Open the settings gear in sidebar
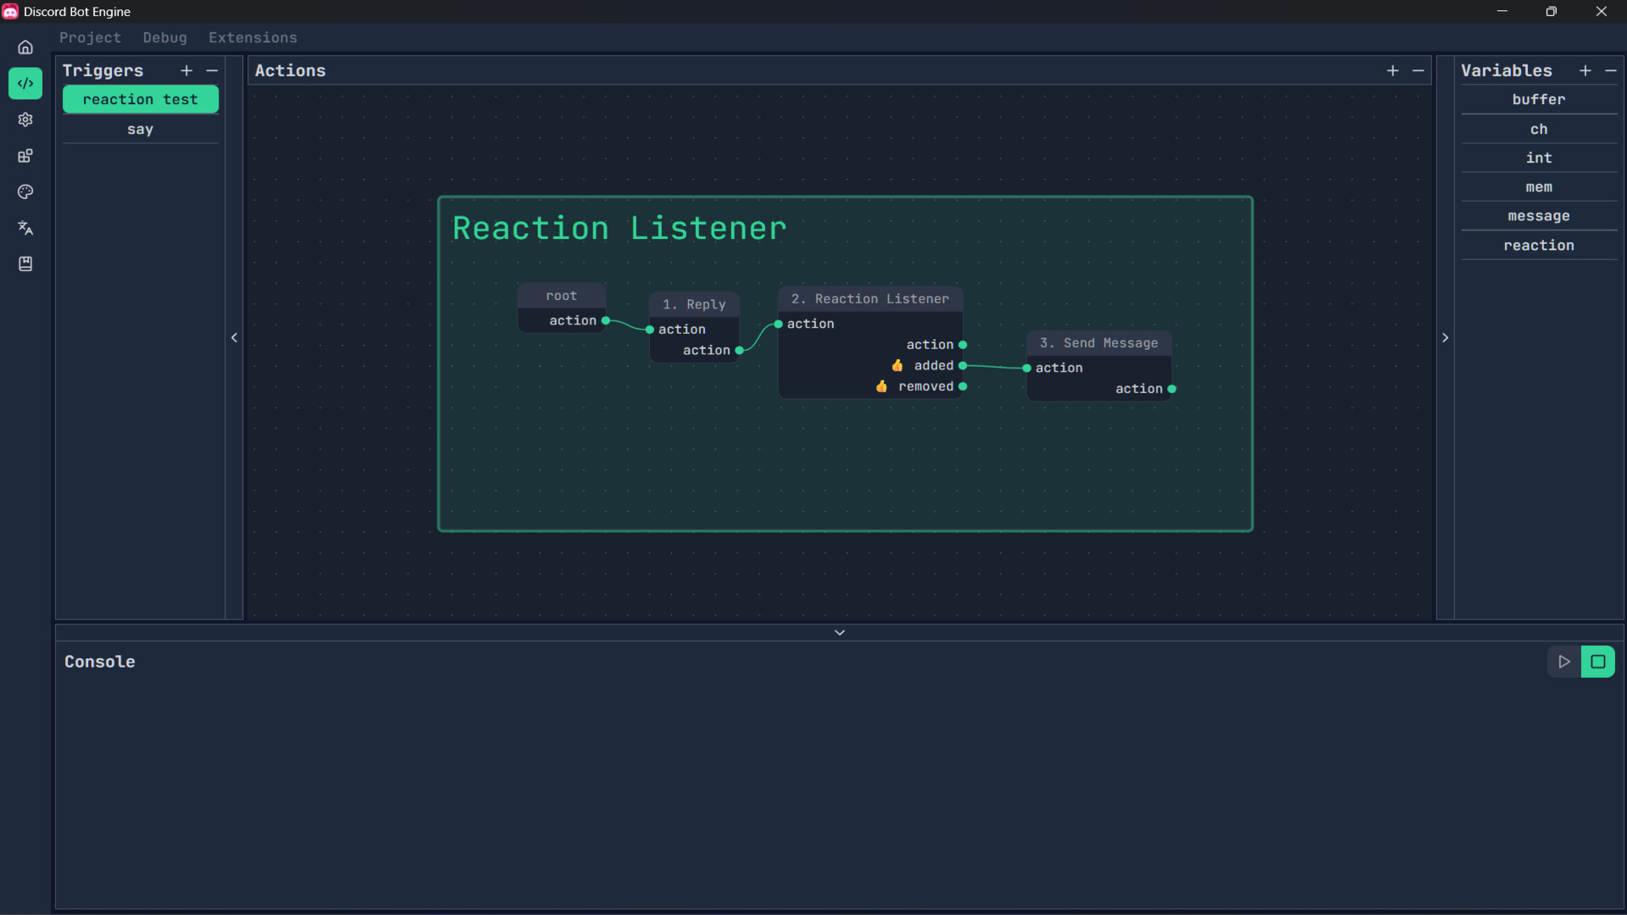Image resolution: width=1627 pixels, height=915 pixels. [x=25, y=119]
